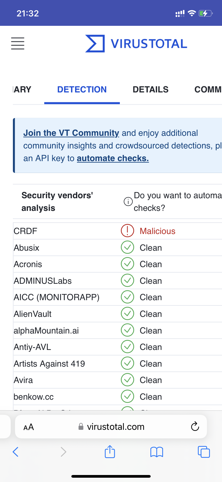
Task: Select the CRDF vendor row name
Action: tap(25, 231)
